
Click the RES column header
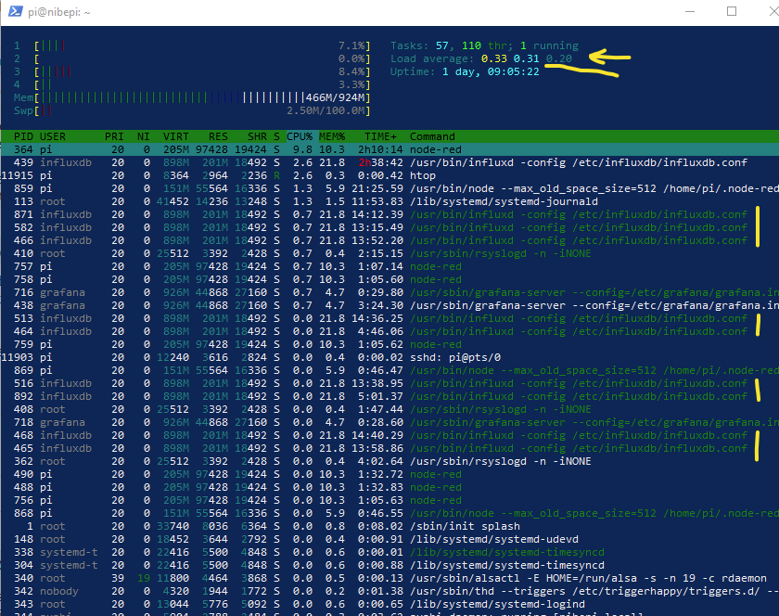tap(218, 136)
